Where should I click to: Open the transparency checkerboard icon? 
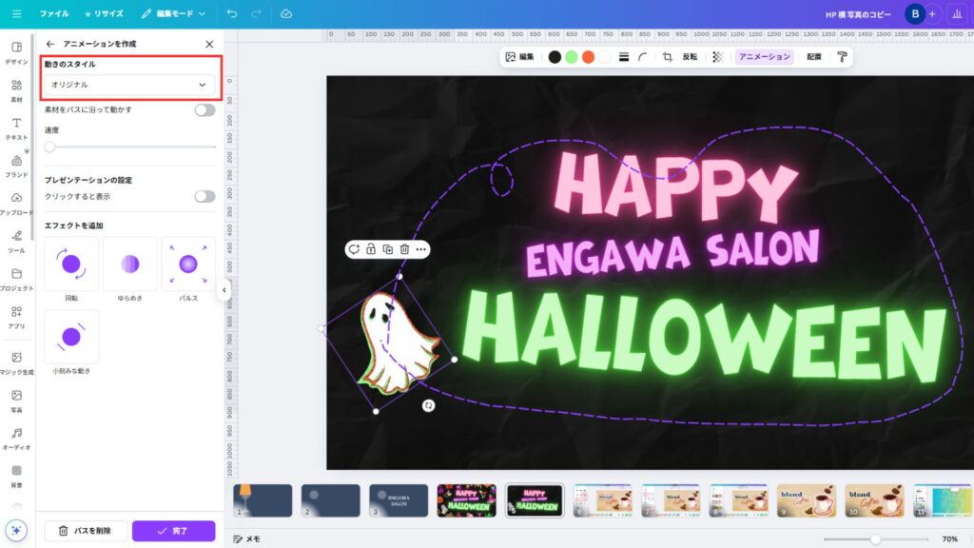717,57
